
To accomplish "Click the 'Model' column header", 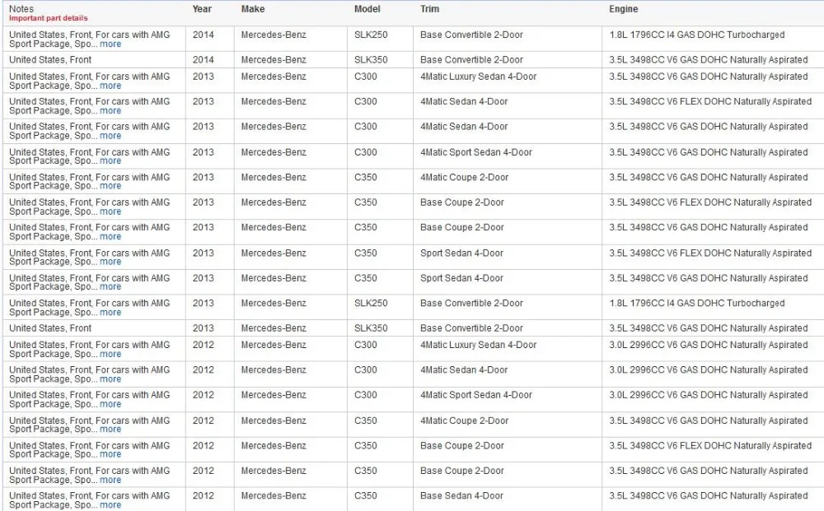I will click(368, 9).
